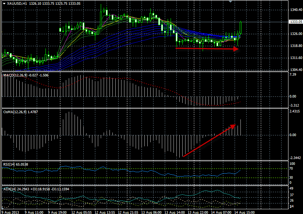Image resolution: width=303 pixels, height=214 pixels.
Task: Select the OsMA(12,26,9) 1.4787 label
Action: coord(20,112)
